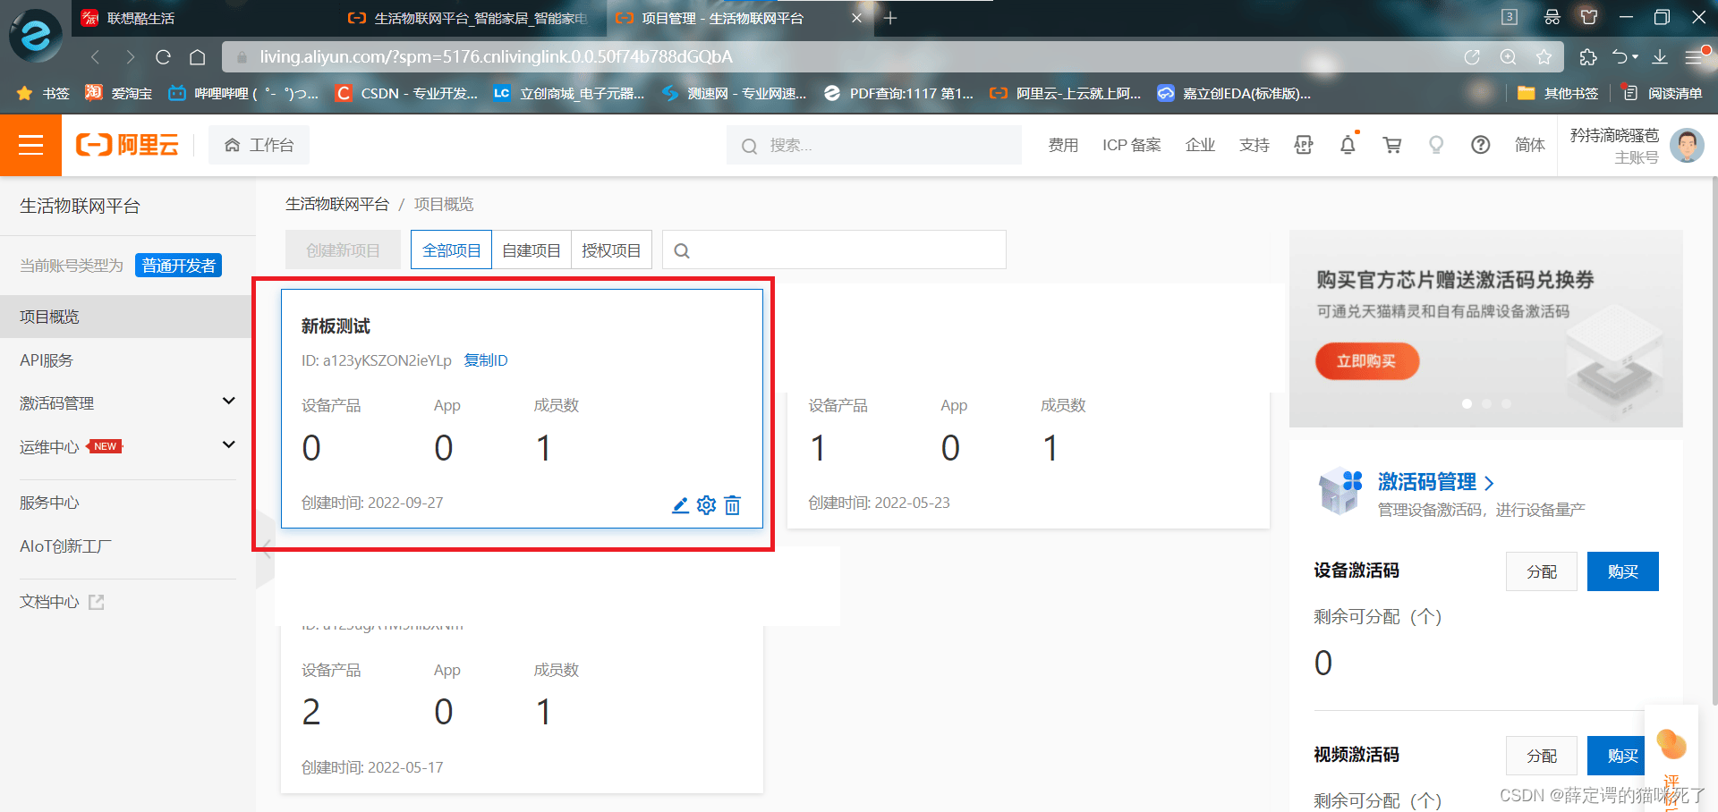Open the hamburger menu in Aliyun header

(30, 145)
